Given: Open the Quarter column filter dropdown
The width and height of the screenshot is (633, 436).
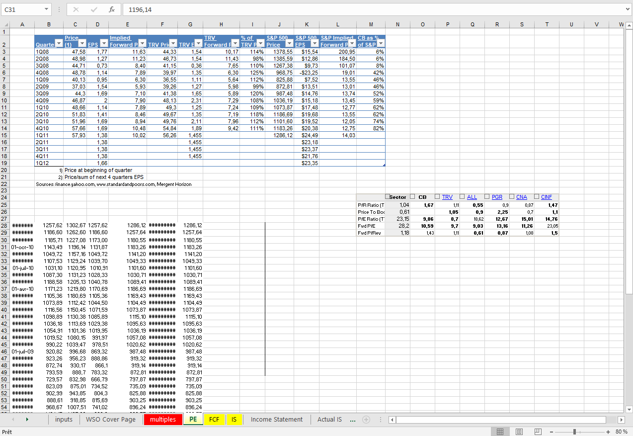Looking at the screenshot, I should click(59, 44).
